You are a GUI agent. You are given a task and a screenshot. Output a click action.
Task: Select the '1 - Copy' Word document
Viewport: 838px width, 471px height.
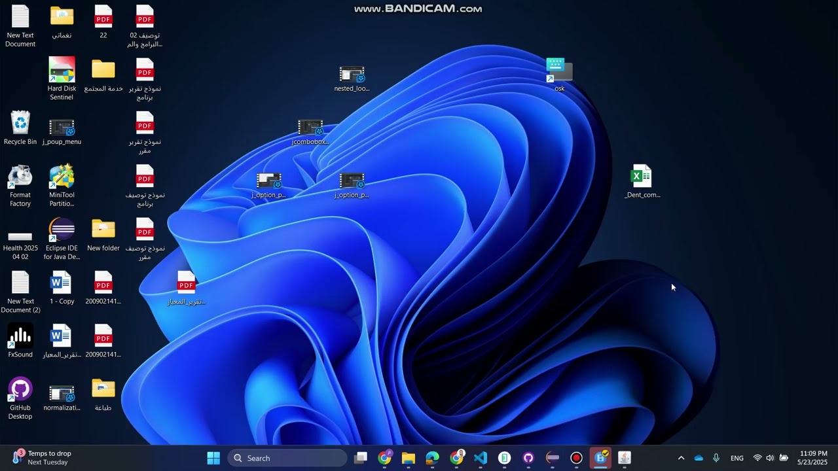click(62, 288)
